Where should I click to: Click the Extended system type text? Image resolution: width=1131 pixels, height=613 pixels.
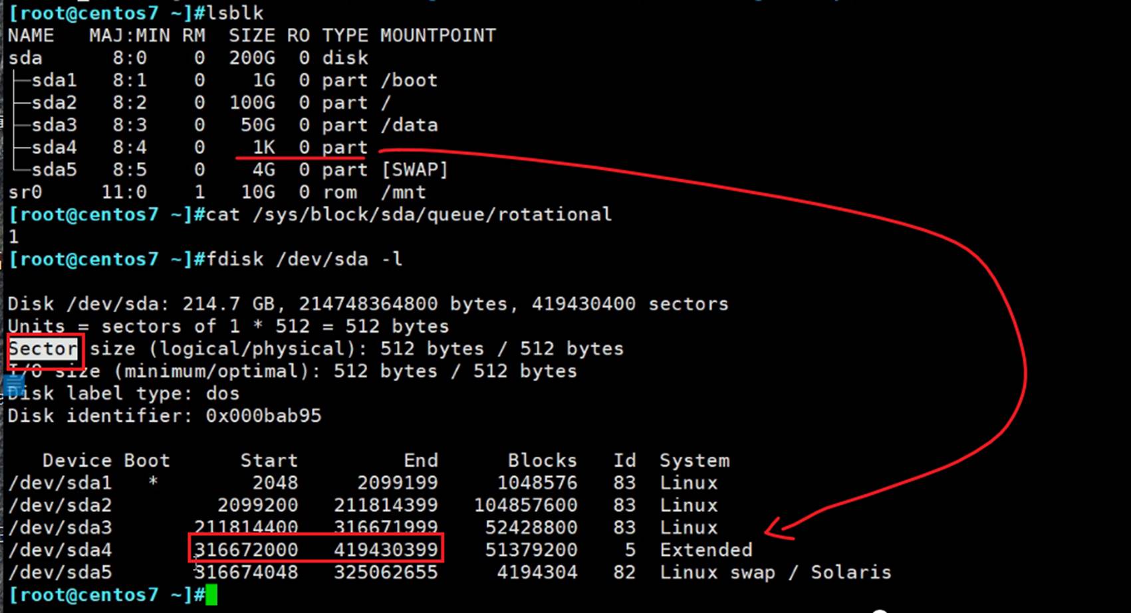705,550
